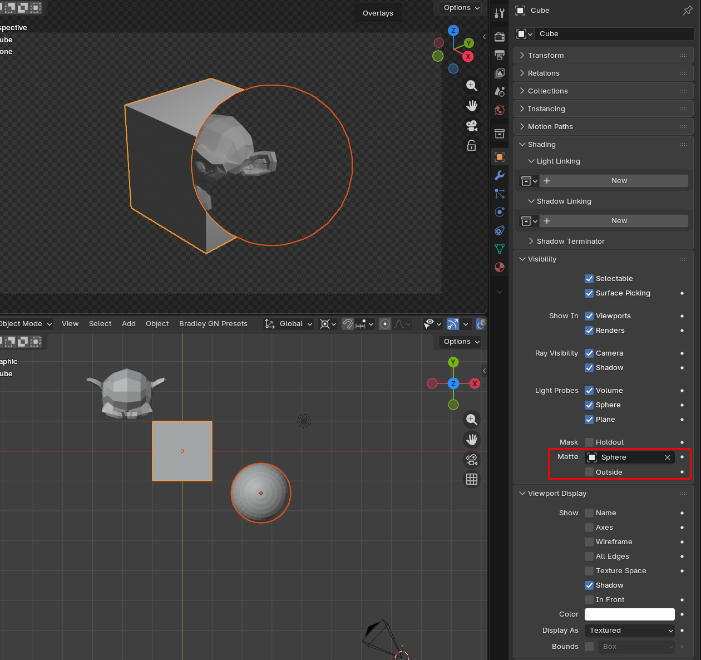Image resolution: width=701 pixels, height=660 pixels.
Task: Toggle the snapping magnet icon
Action: [348, 324]
